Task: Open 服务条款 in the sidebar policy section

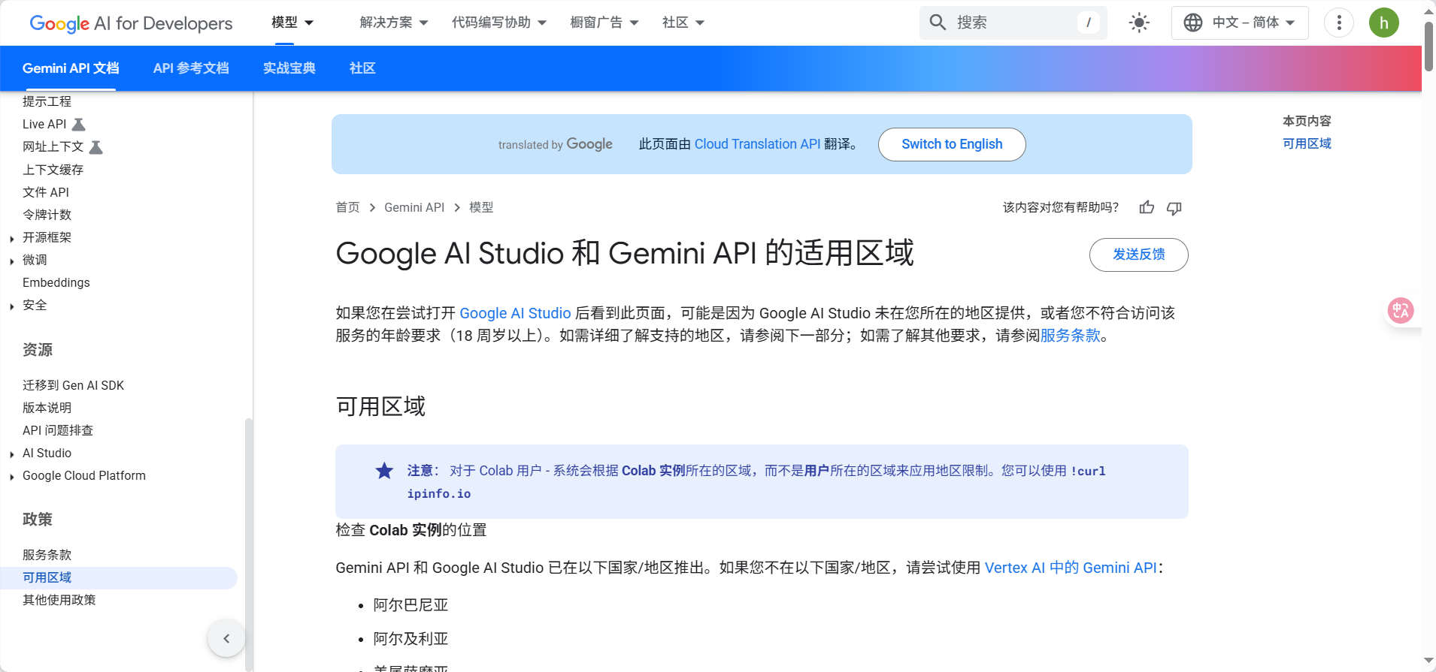Action: point(47,555)
